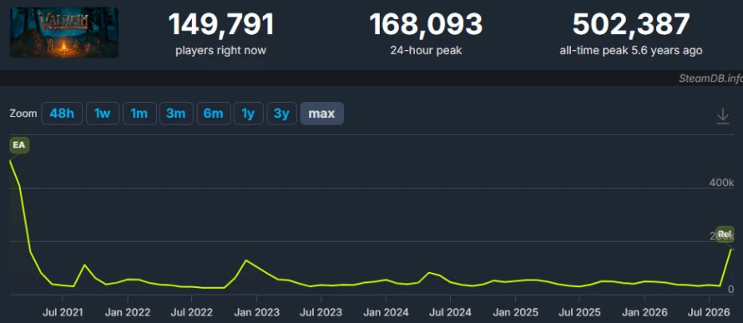Click the Jul 2024 axis label
The image size is (743, 323).
[x=450, y=313]
